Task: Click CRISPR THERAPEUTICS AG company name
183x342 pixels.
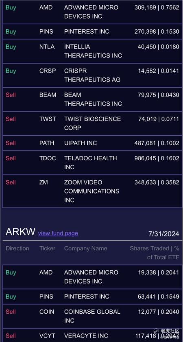Action: tap(92, 75)
